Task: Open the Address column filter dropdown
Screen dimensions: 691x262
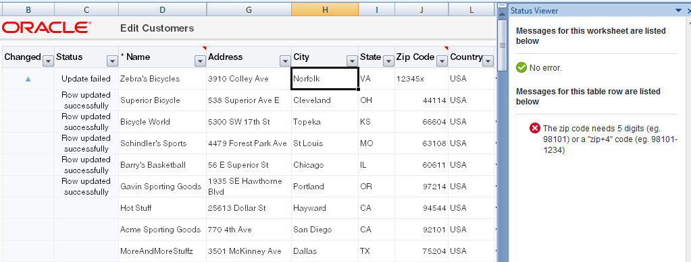Action: coord(285,61)
